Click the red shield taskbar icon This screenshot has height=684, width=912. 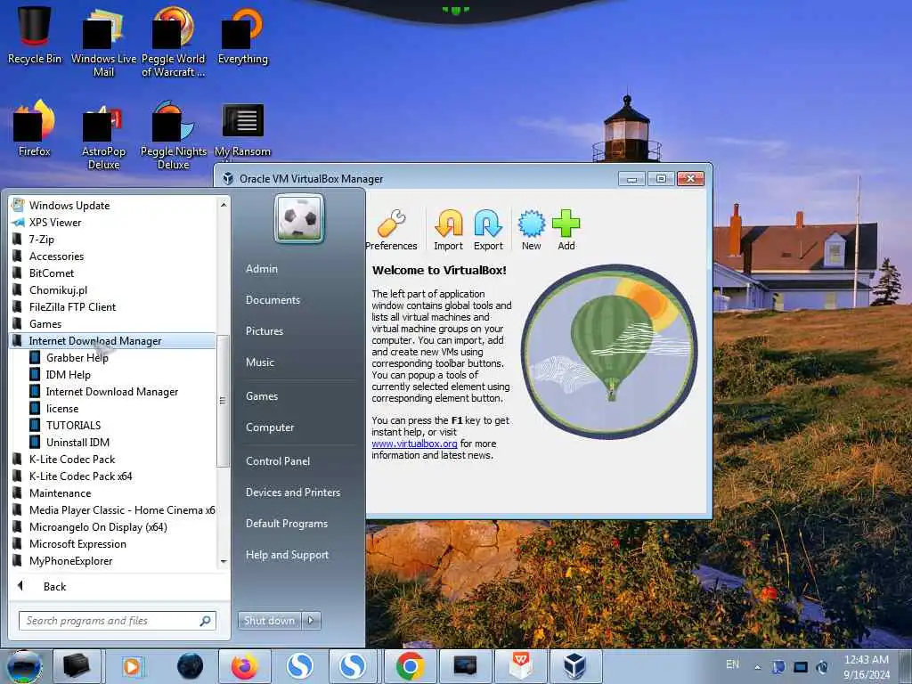point(521,666)
